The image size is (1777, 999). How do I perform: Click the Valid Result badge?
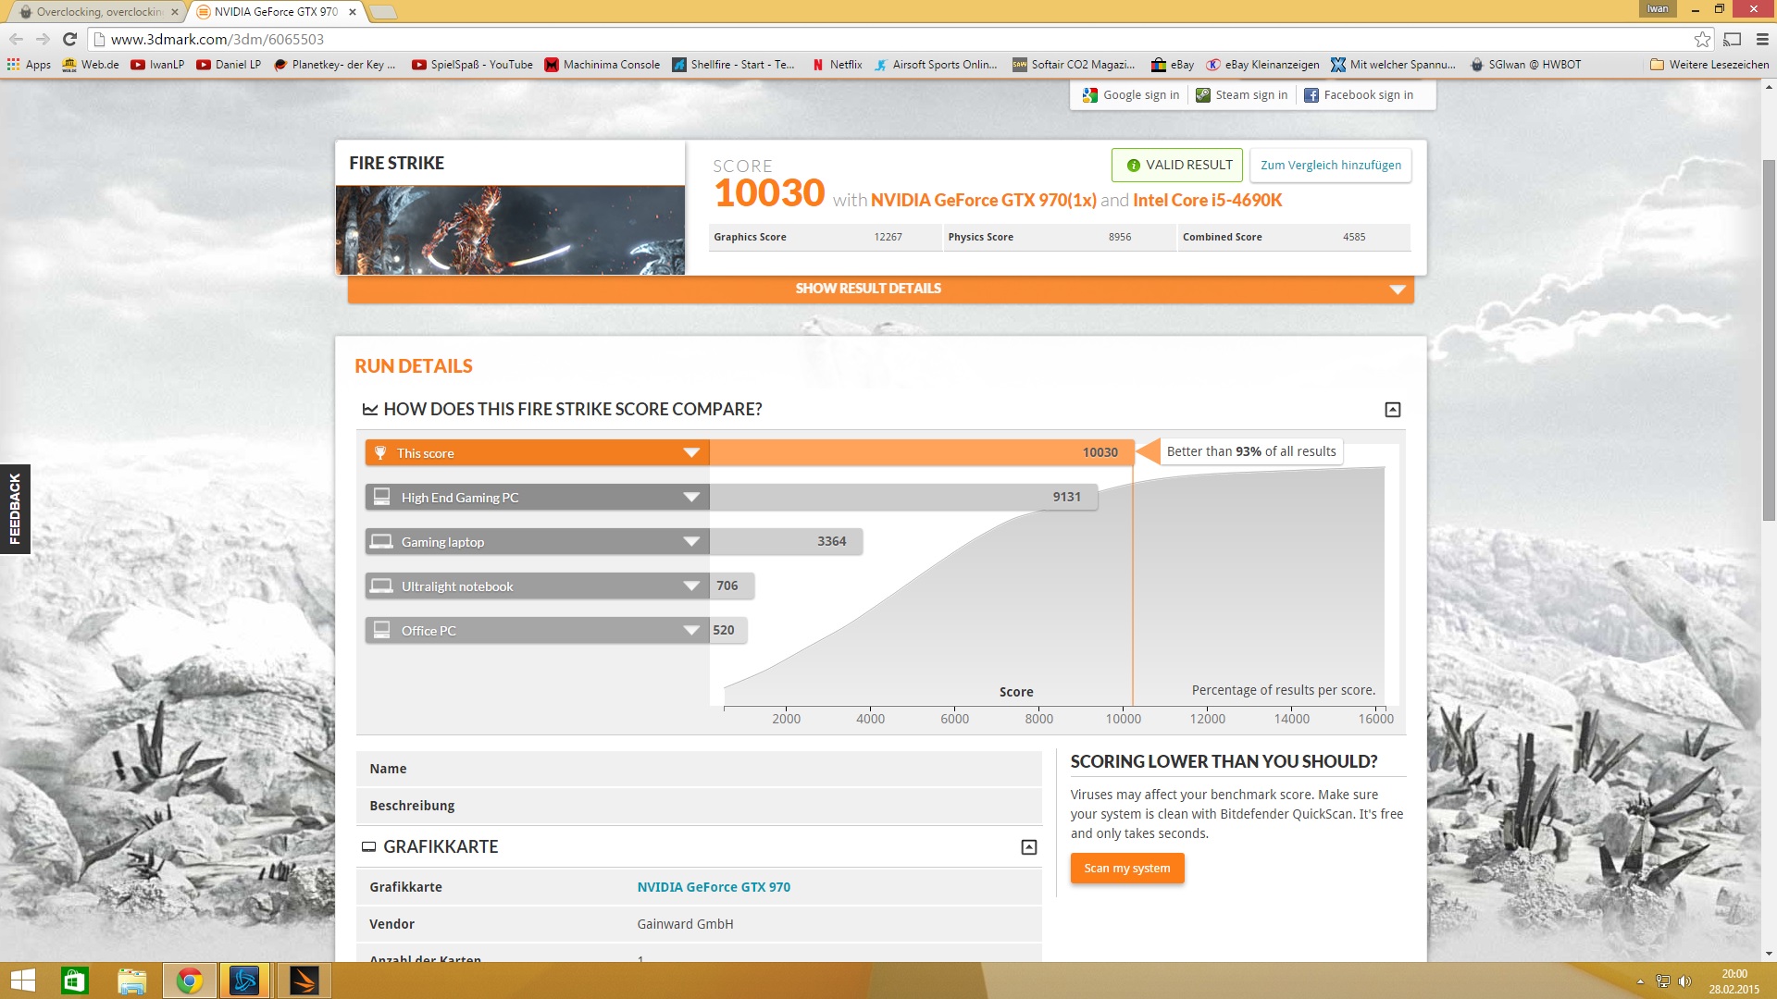point(1177,166)
